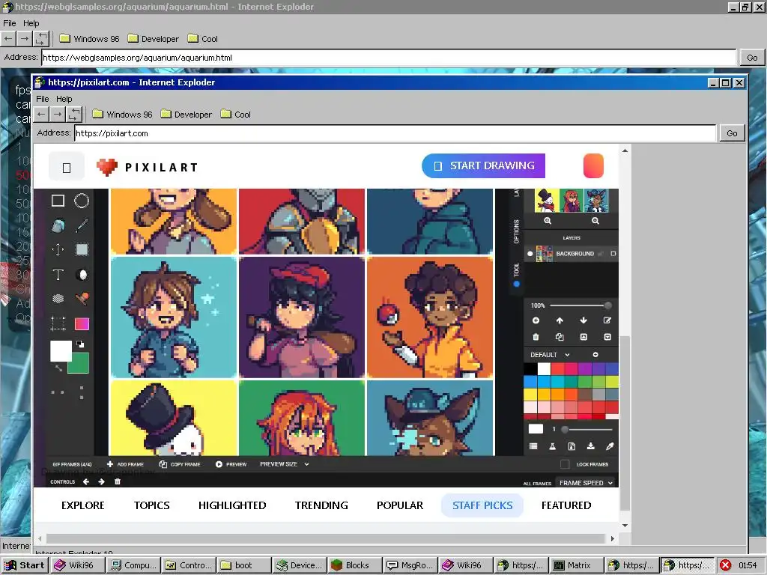This screenshot has width=767, height=575.
Task: Open the Explore tab
Action: [x=83, y=505]
